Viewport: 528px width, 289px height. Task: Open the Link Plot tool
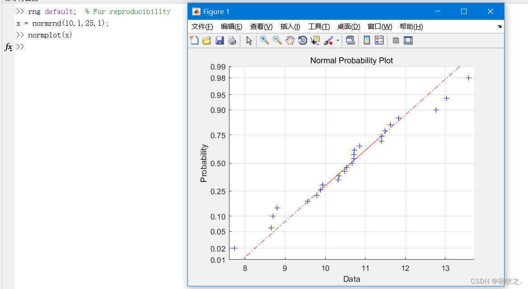pos(350,40)
